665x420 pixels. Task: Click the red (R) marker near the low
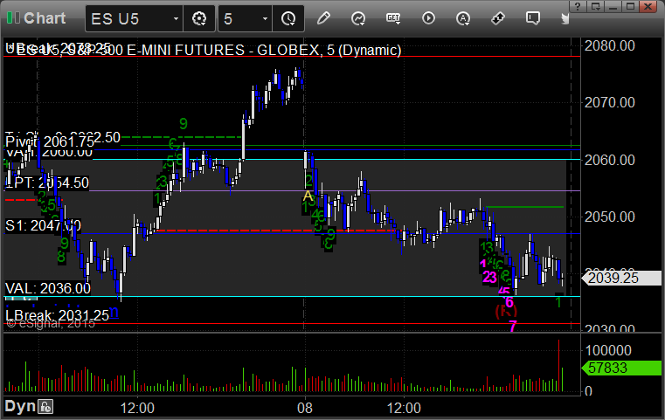click(x=506, y=311)
